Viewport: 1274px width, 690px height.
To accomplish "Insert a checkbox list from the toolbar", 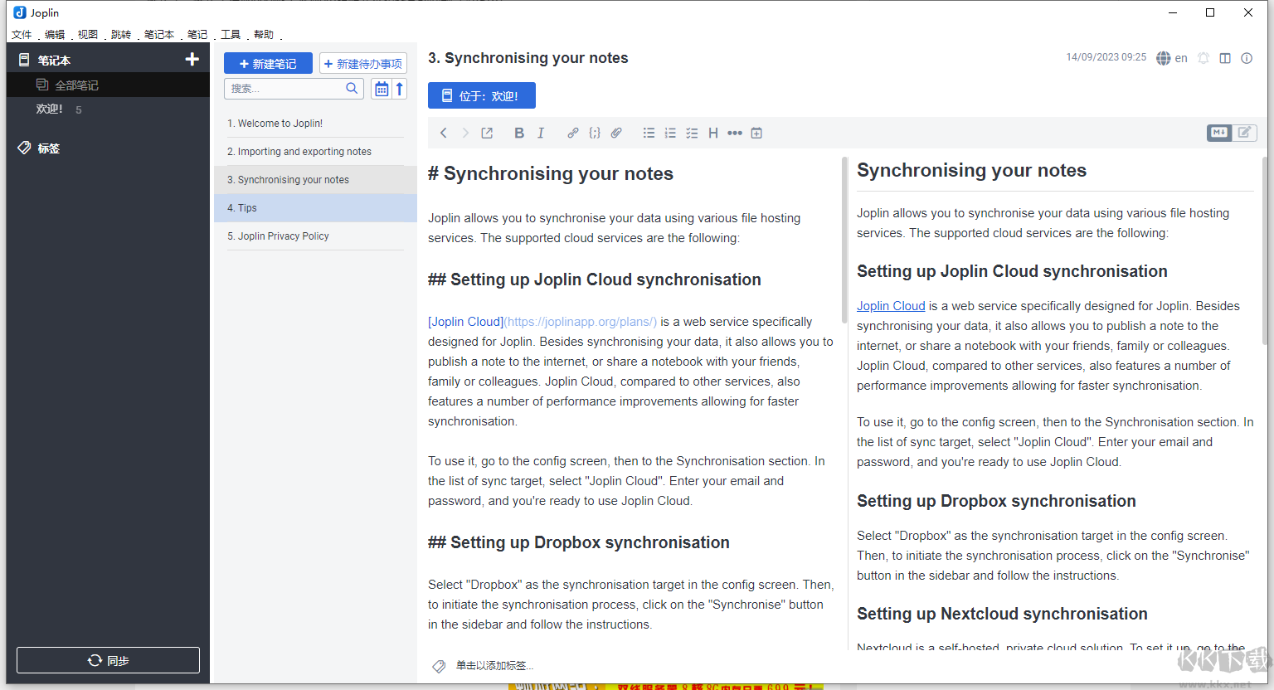I will (692, 133).
